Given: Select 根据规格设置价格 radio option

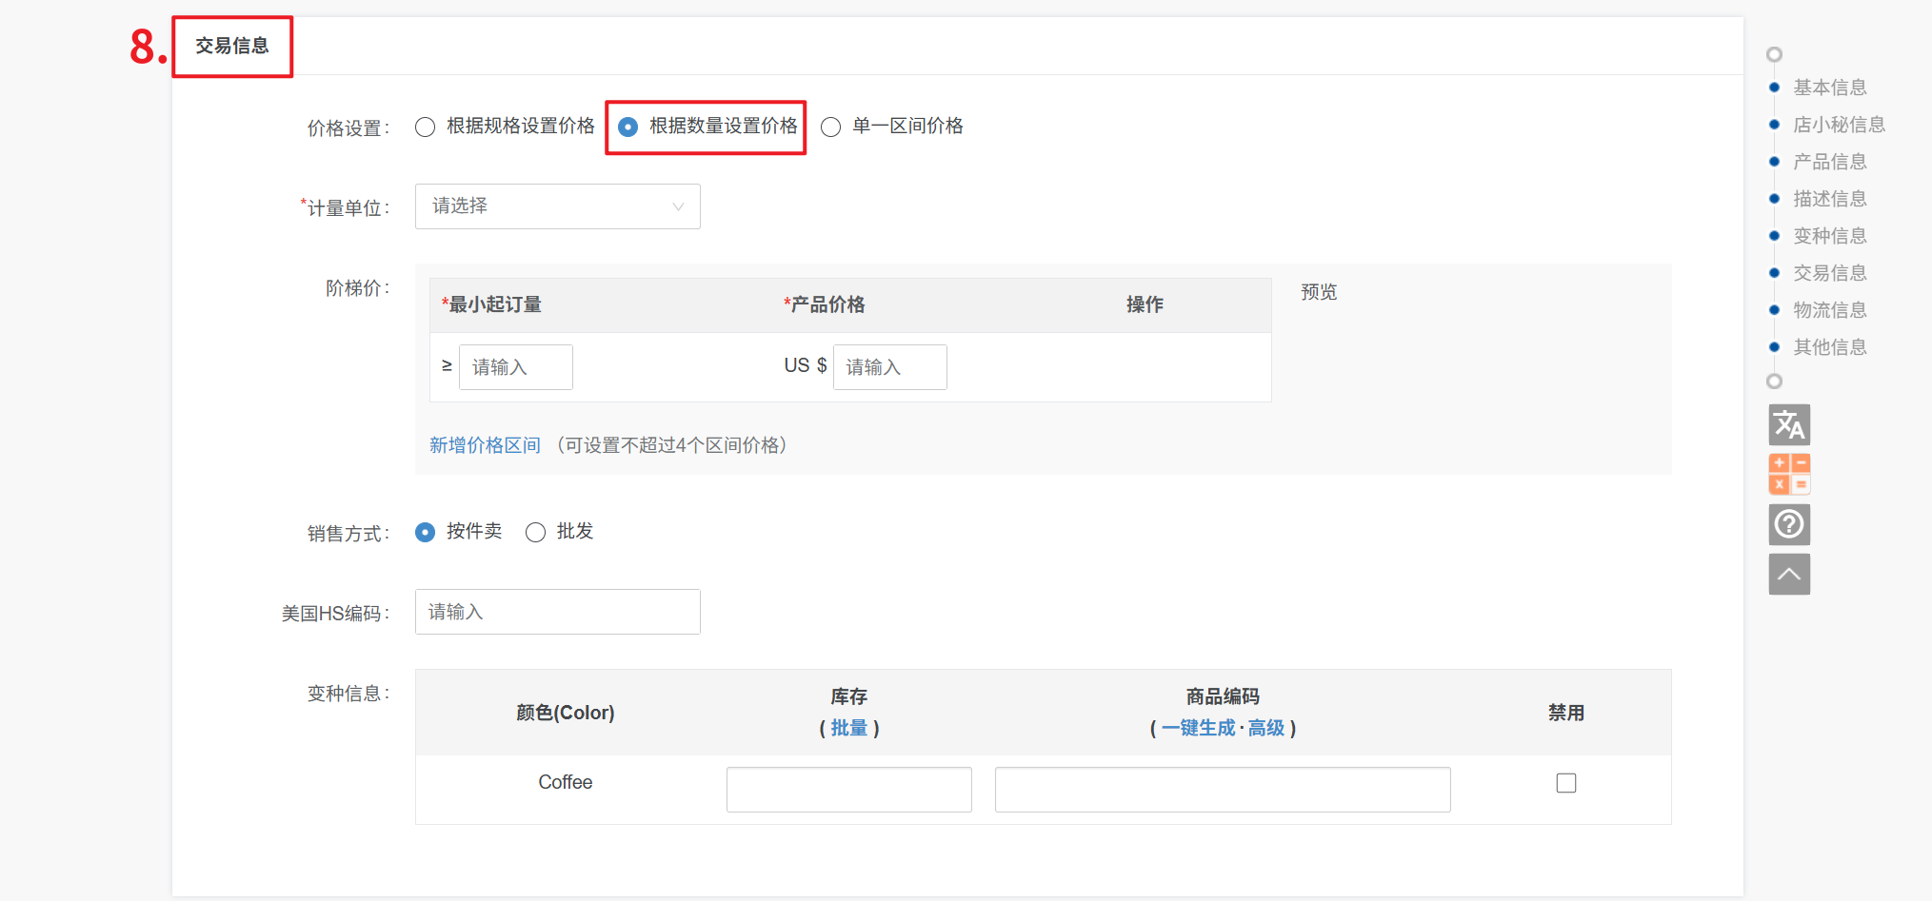Looking at the screenshot, I should 426,127.
